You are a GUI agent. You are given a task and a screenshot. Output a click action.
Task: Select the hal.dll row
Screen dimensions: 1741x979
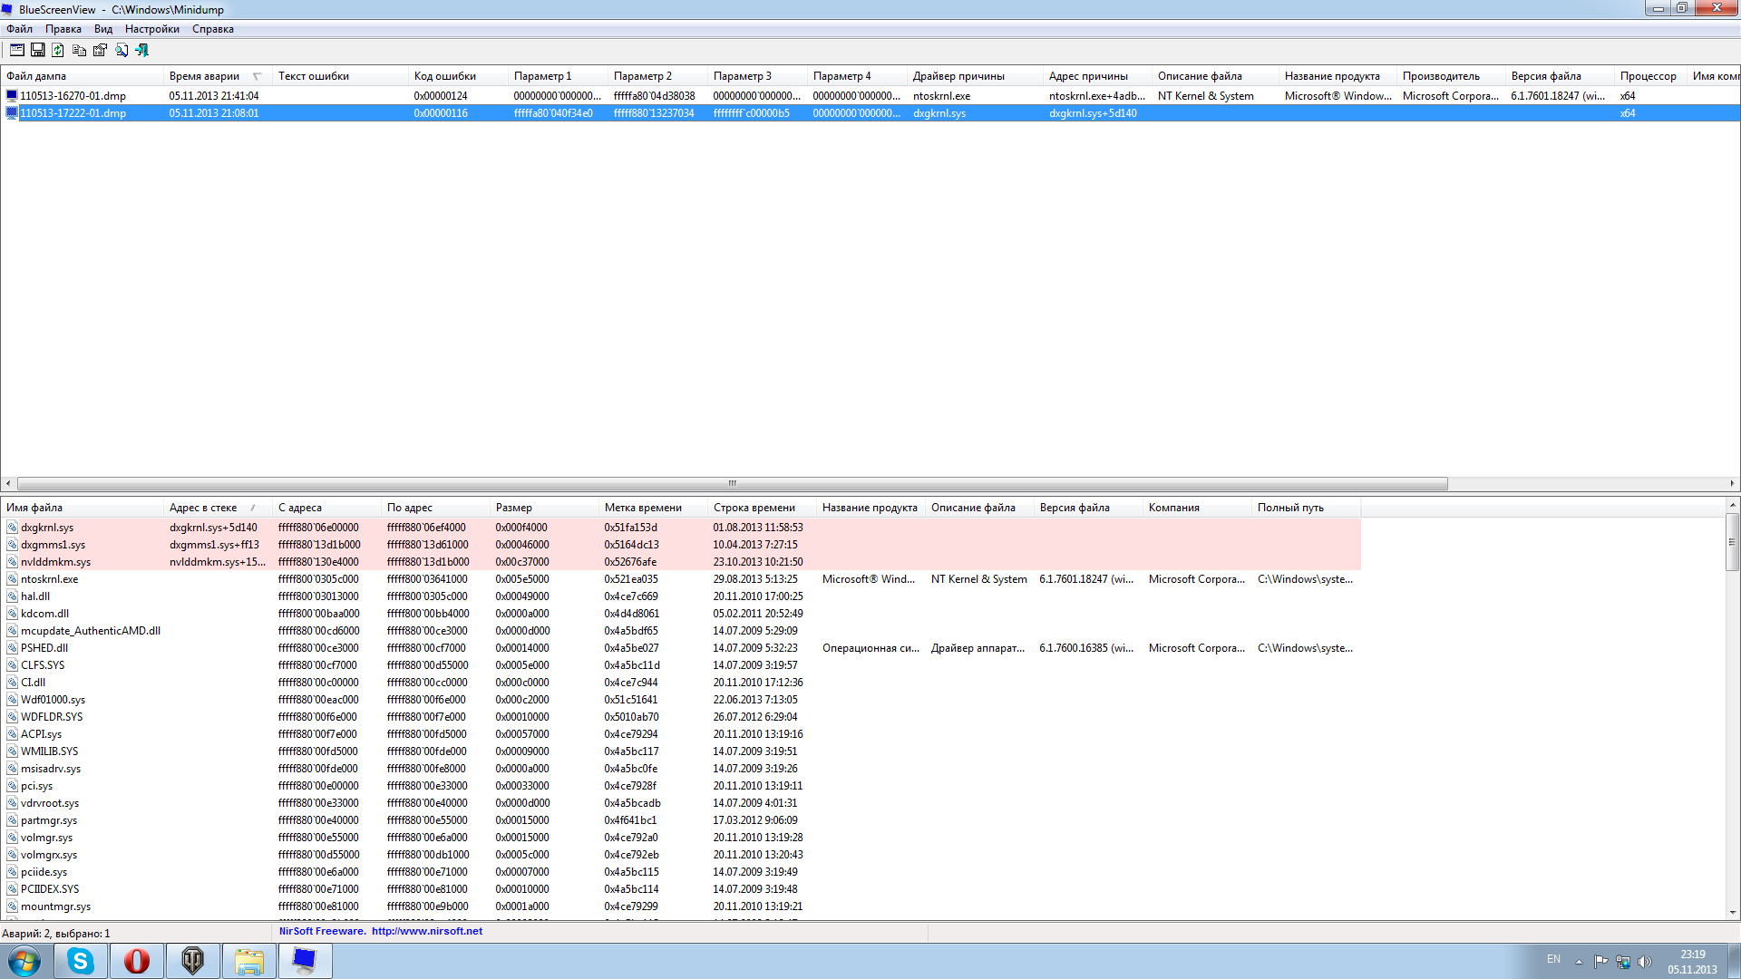681,596
